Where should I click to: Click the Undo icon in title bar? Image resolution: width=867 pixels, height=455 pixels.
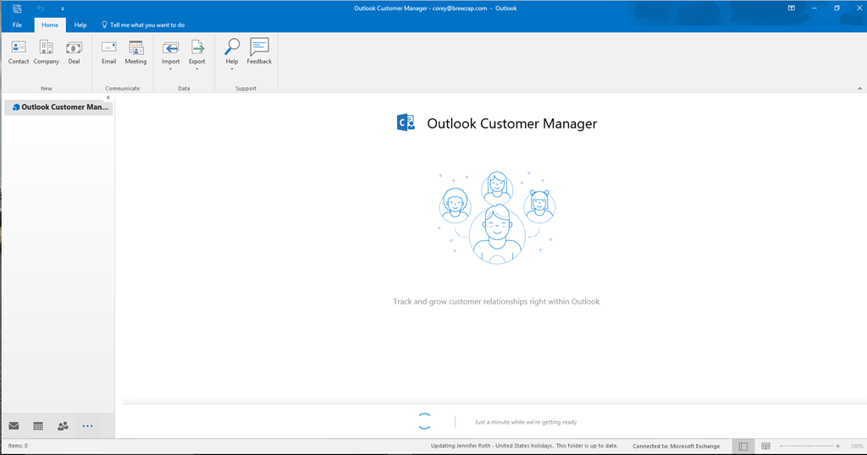(x=41, y=8)
